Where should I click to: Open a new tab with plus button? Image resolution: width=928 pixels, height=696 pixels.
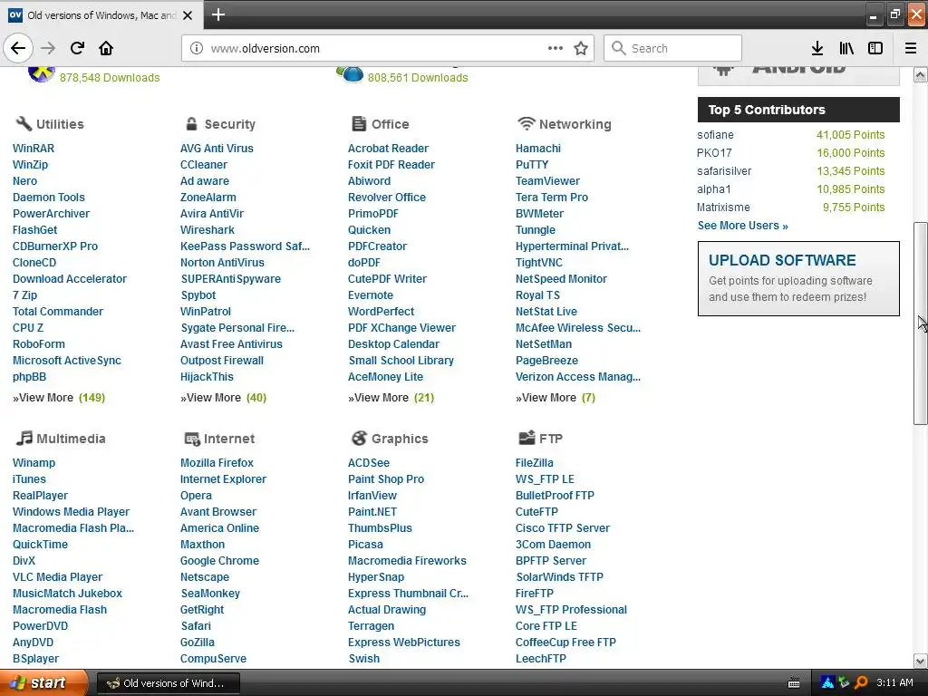218,14
